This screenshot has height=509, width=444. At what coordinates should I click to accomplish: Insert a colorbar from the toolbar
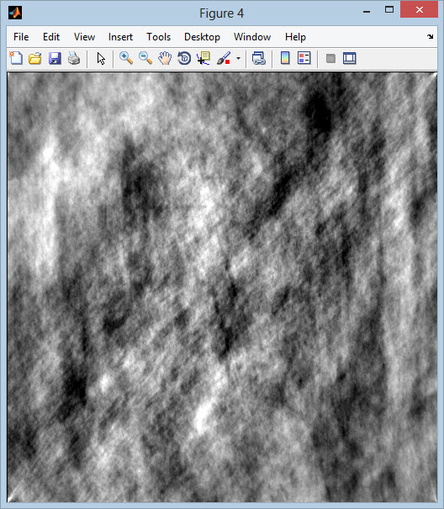285,59
